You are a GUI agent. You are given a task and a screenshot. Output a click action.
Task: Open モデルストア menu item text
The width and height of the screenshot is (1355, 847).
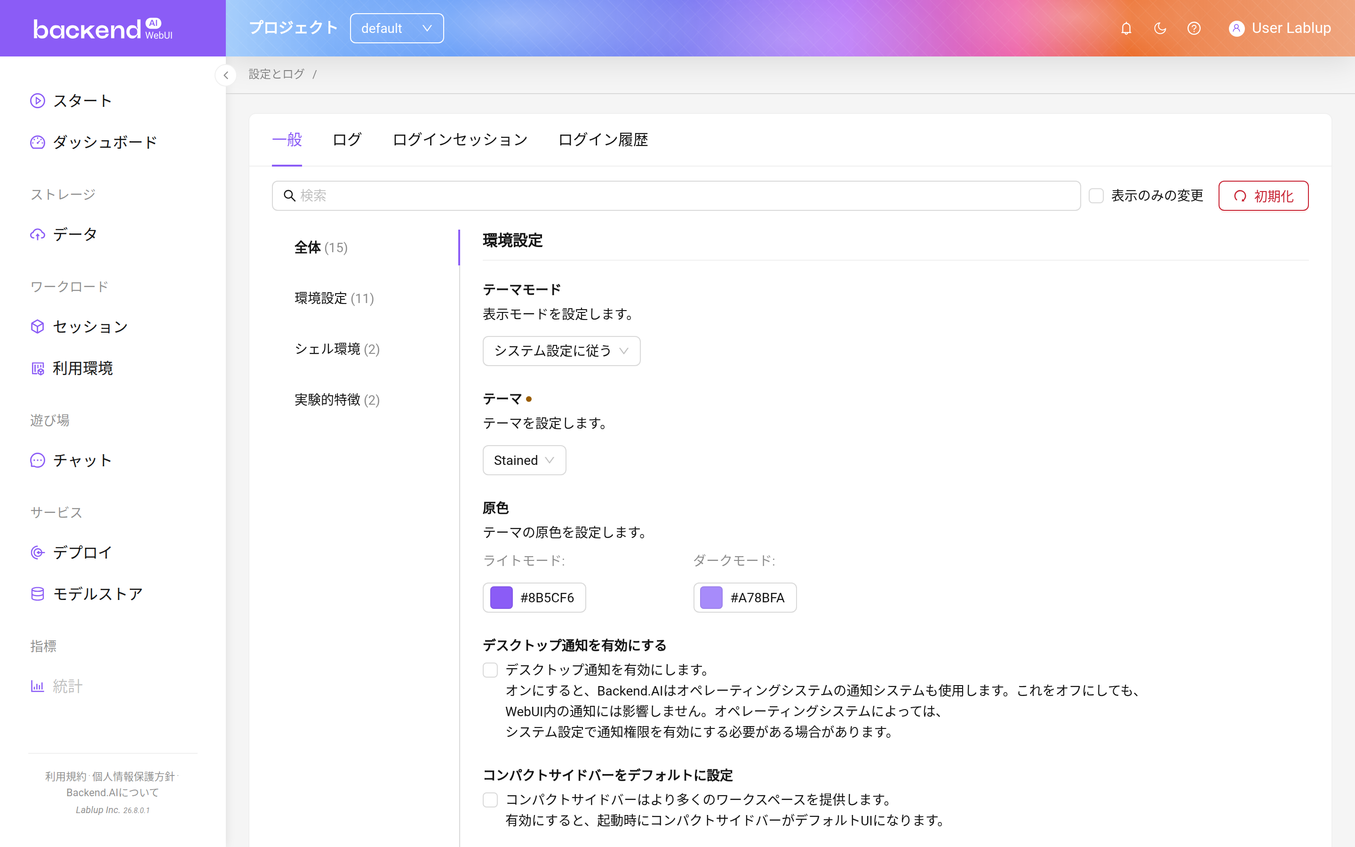point(98,594)
